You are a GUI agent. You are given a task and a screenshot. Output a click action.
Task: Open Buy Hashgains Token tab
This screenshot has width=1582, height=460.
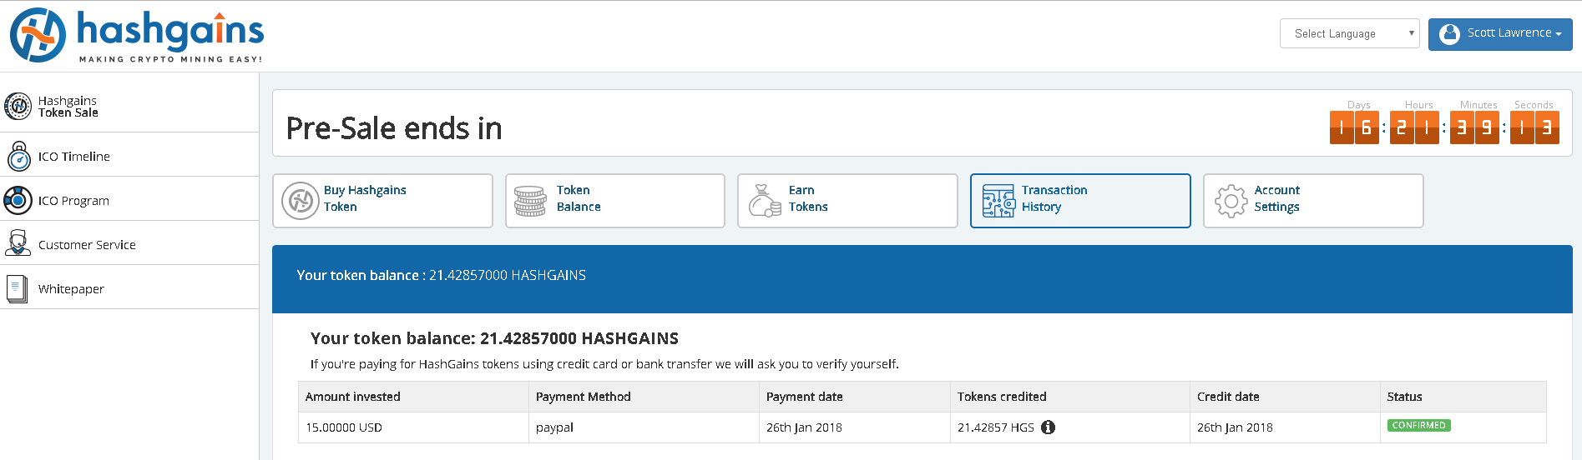point(382,200)
